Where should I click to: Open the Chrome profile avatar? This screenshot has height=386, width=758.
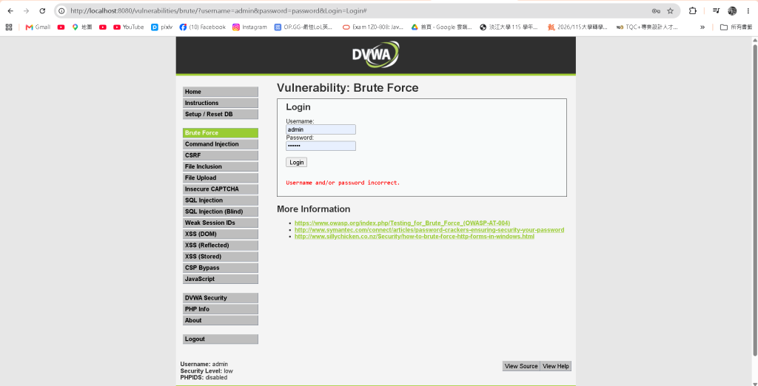point(732,10)
